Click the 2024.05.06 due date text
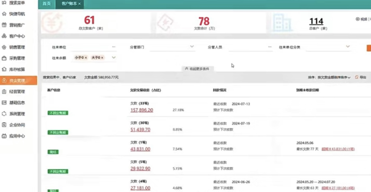 pos(305,143)
